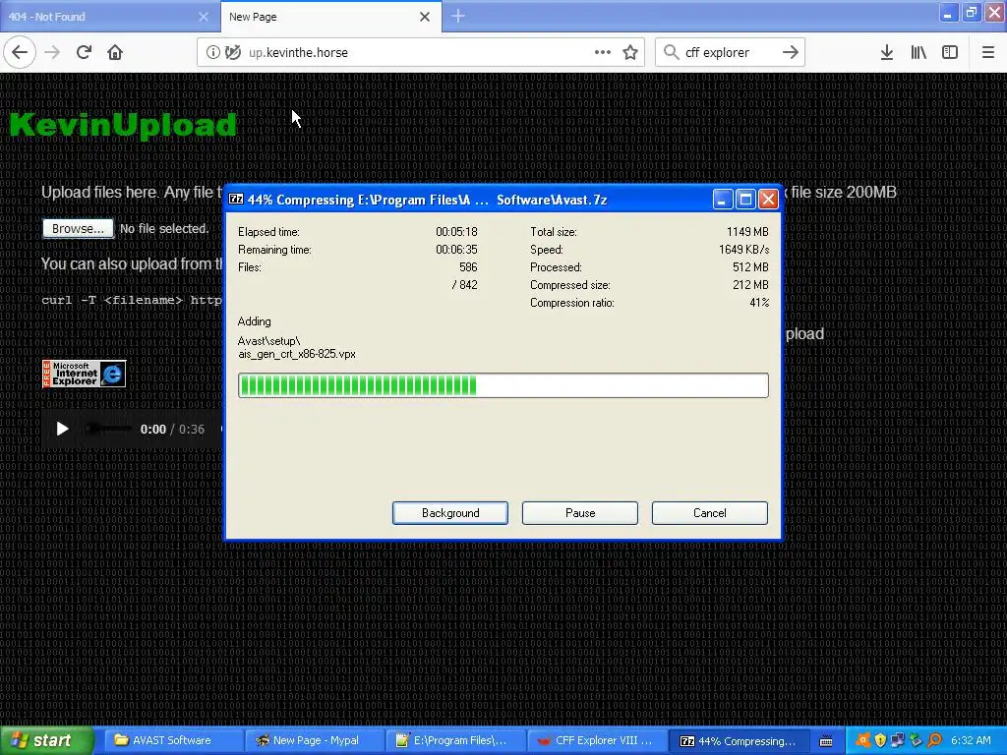
Task: Click the total size value 1149 MB
Action: click(x=747, y=232)
